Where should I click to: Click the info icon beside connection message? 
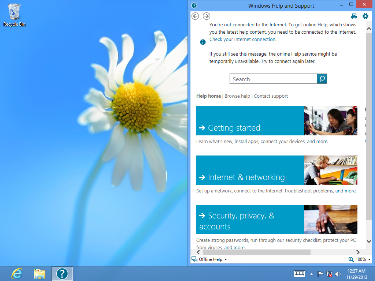[x=203, y=42]
